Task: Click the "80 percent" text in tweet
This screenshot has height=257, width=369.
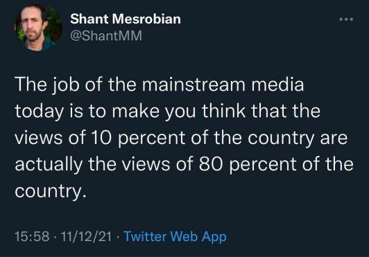Action: (x=248, y=164)
